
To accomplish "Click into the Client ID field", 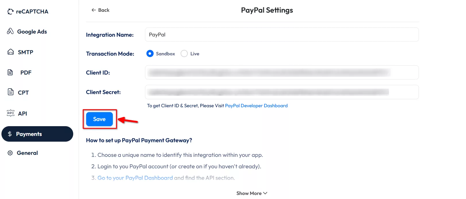I will (282, 73).
